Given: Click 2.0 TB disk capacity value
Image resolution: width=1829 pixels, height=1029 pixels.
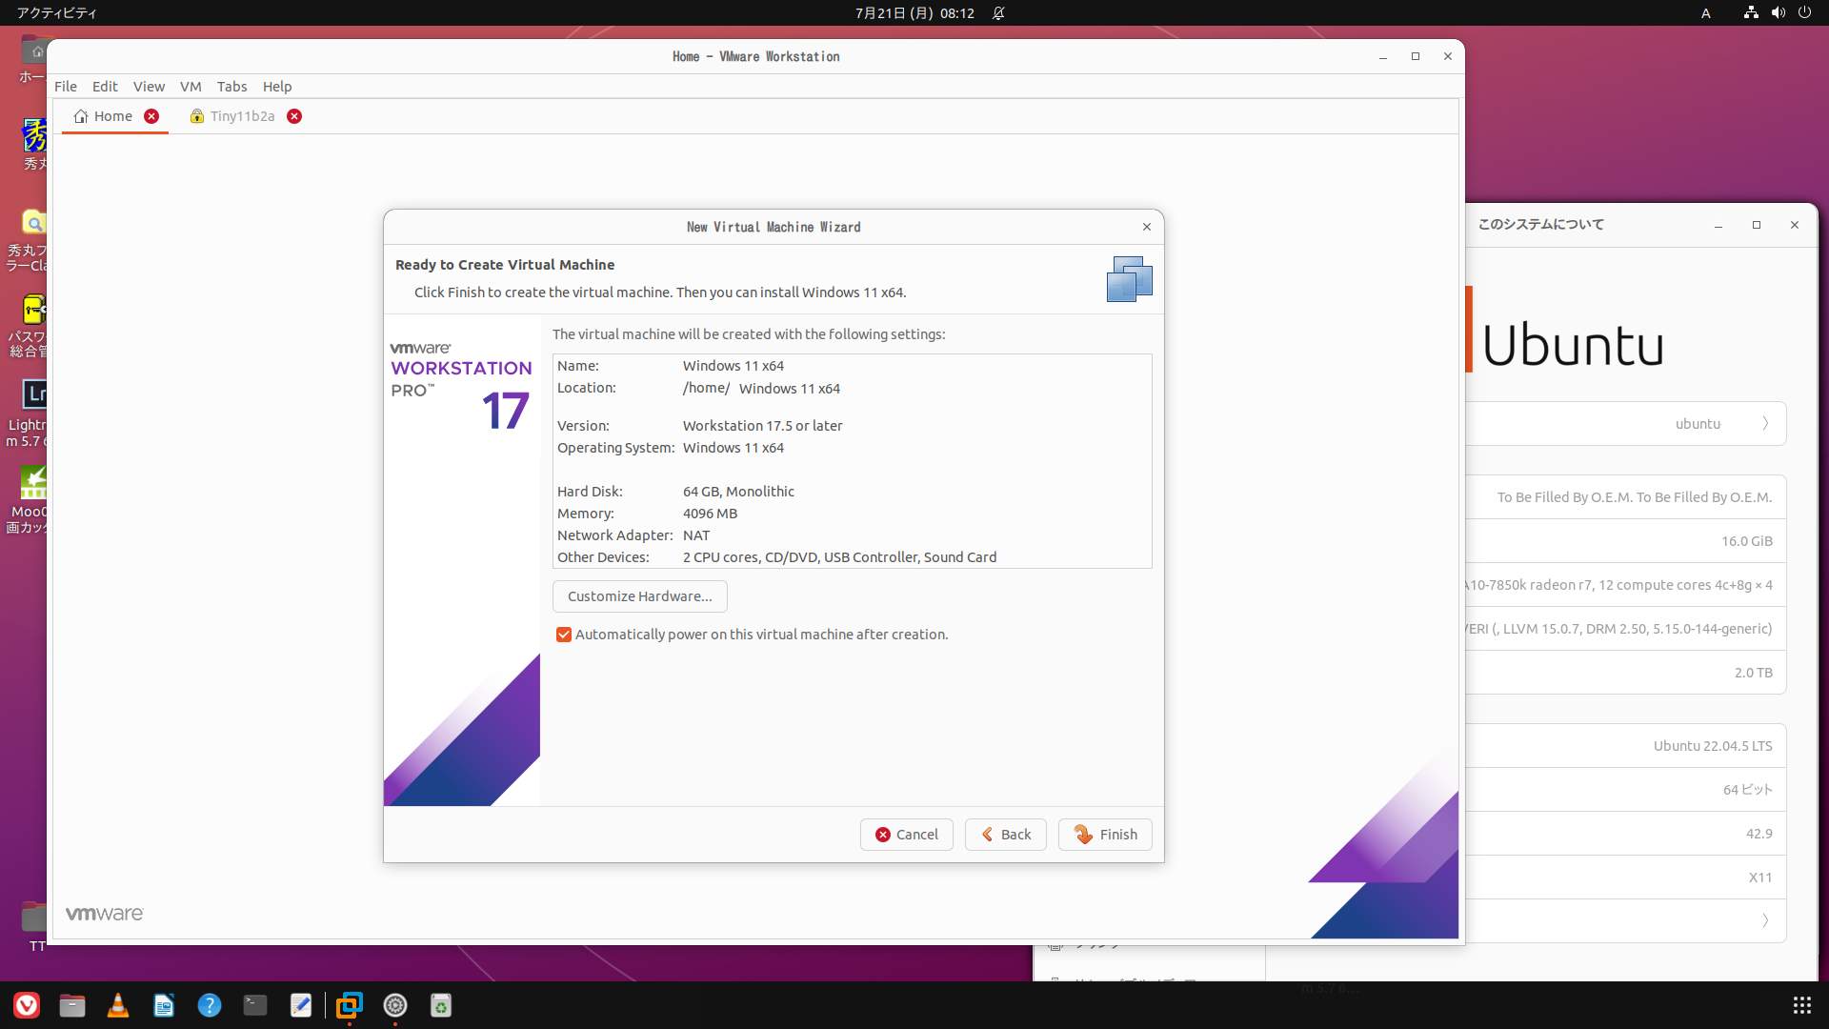Looking at the screenshot, I should [x=1753, y=673].
